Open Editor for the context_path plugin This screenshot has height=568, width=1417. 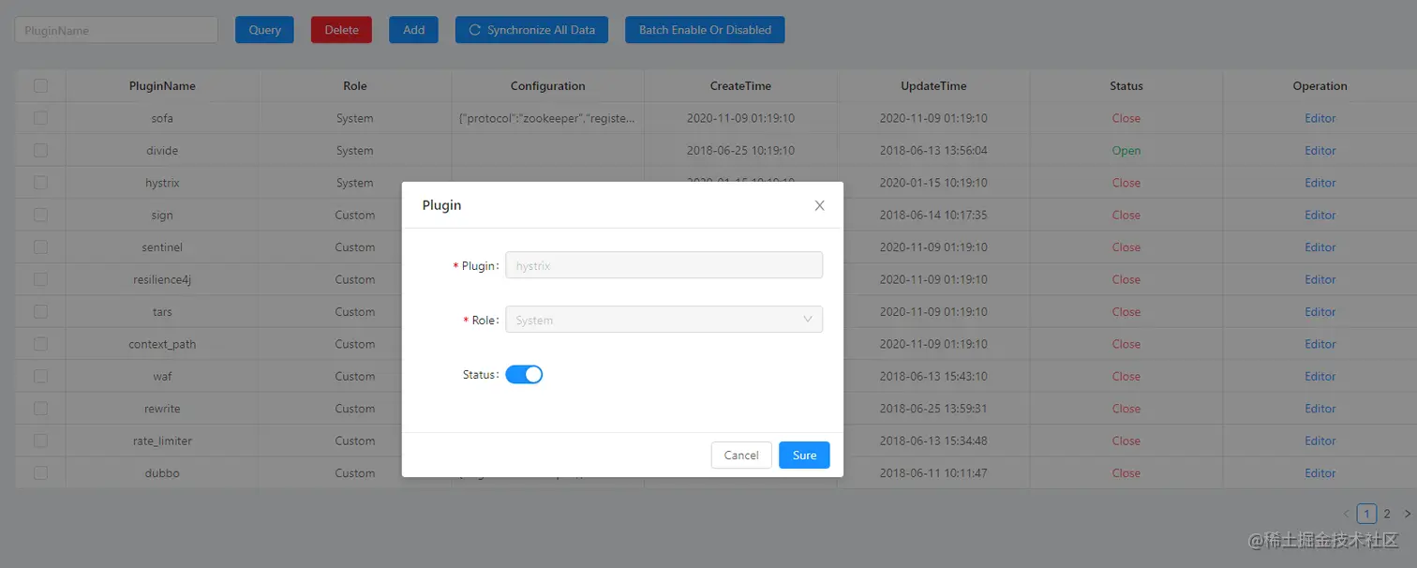(1320, 344)
